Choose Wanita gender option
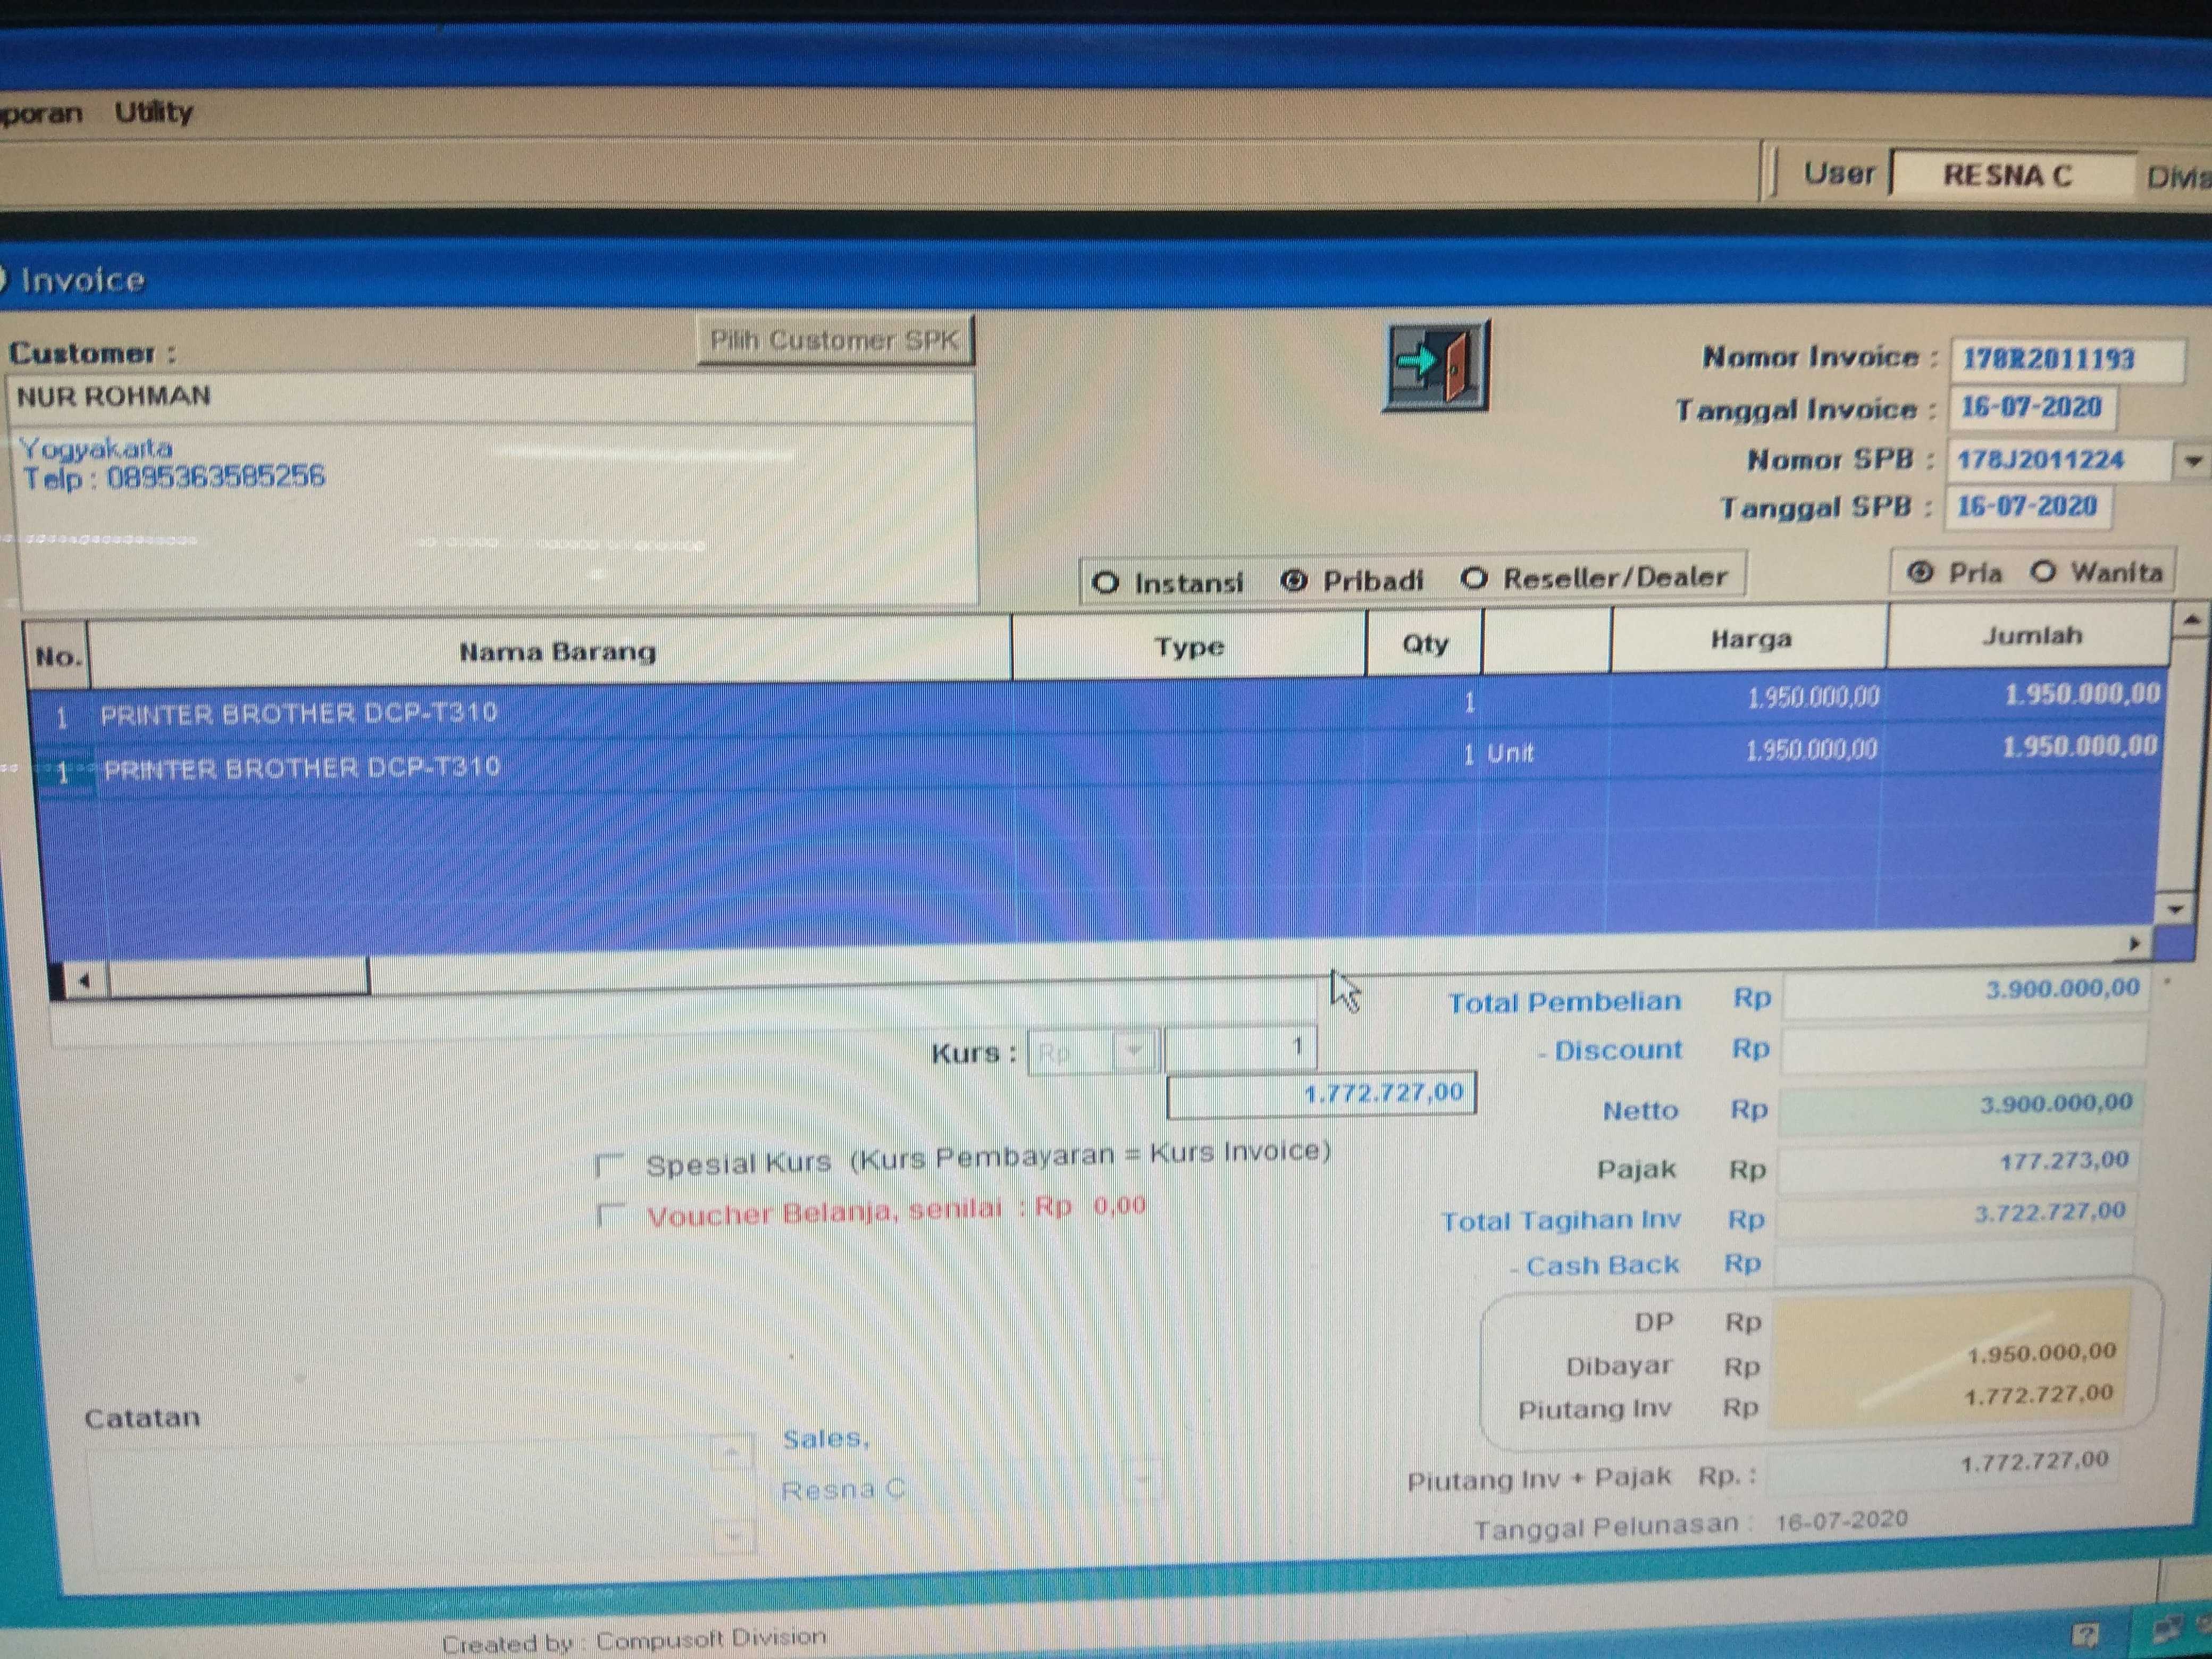2212x1659 pixels. [x=2044, y=572]
